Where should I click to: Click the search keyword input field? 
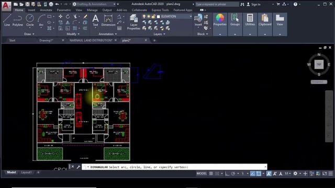pyautogui.click(x=217, y=4)
